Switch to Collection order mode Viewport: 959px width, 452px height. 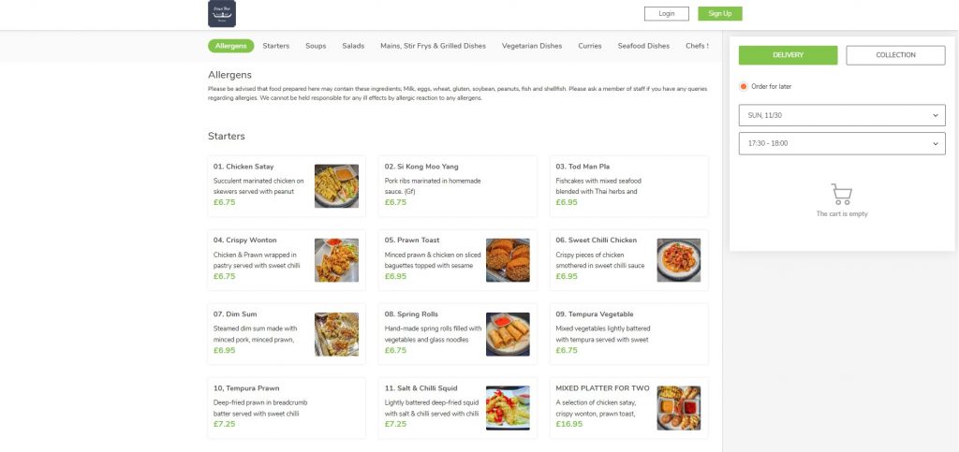[x=895, y=55]
